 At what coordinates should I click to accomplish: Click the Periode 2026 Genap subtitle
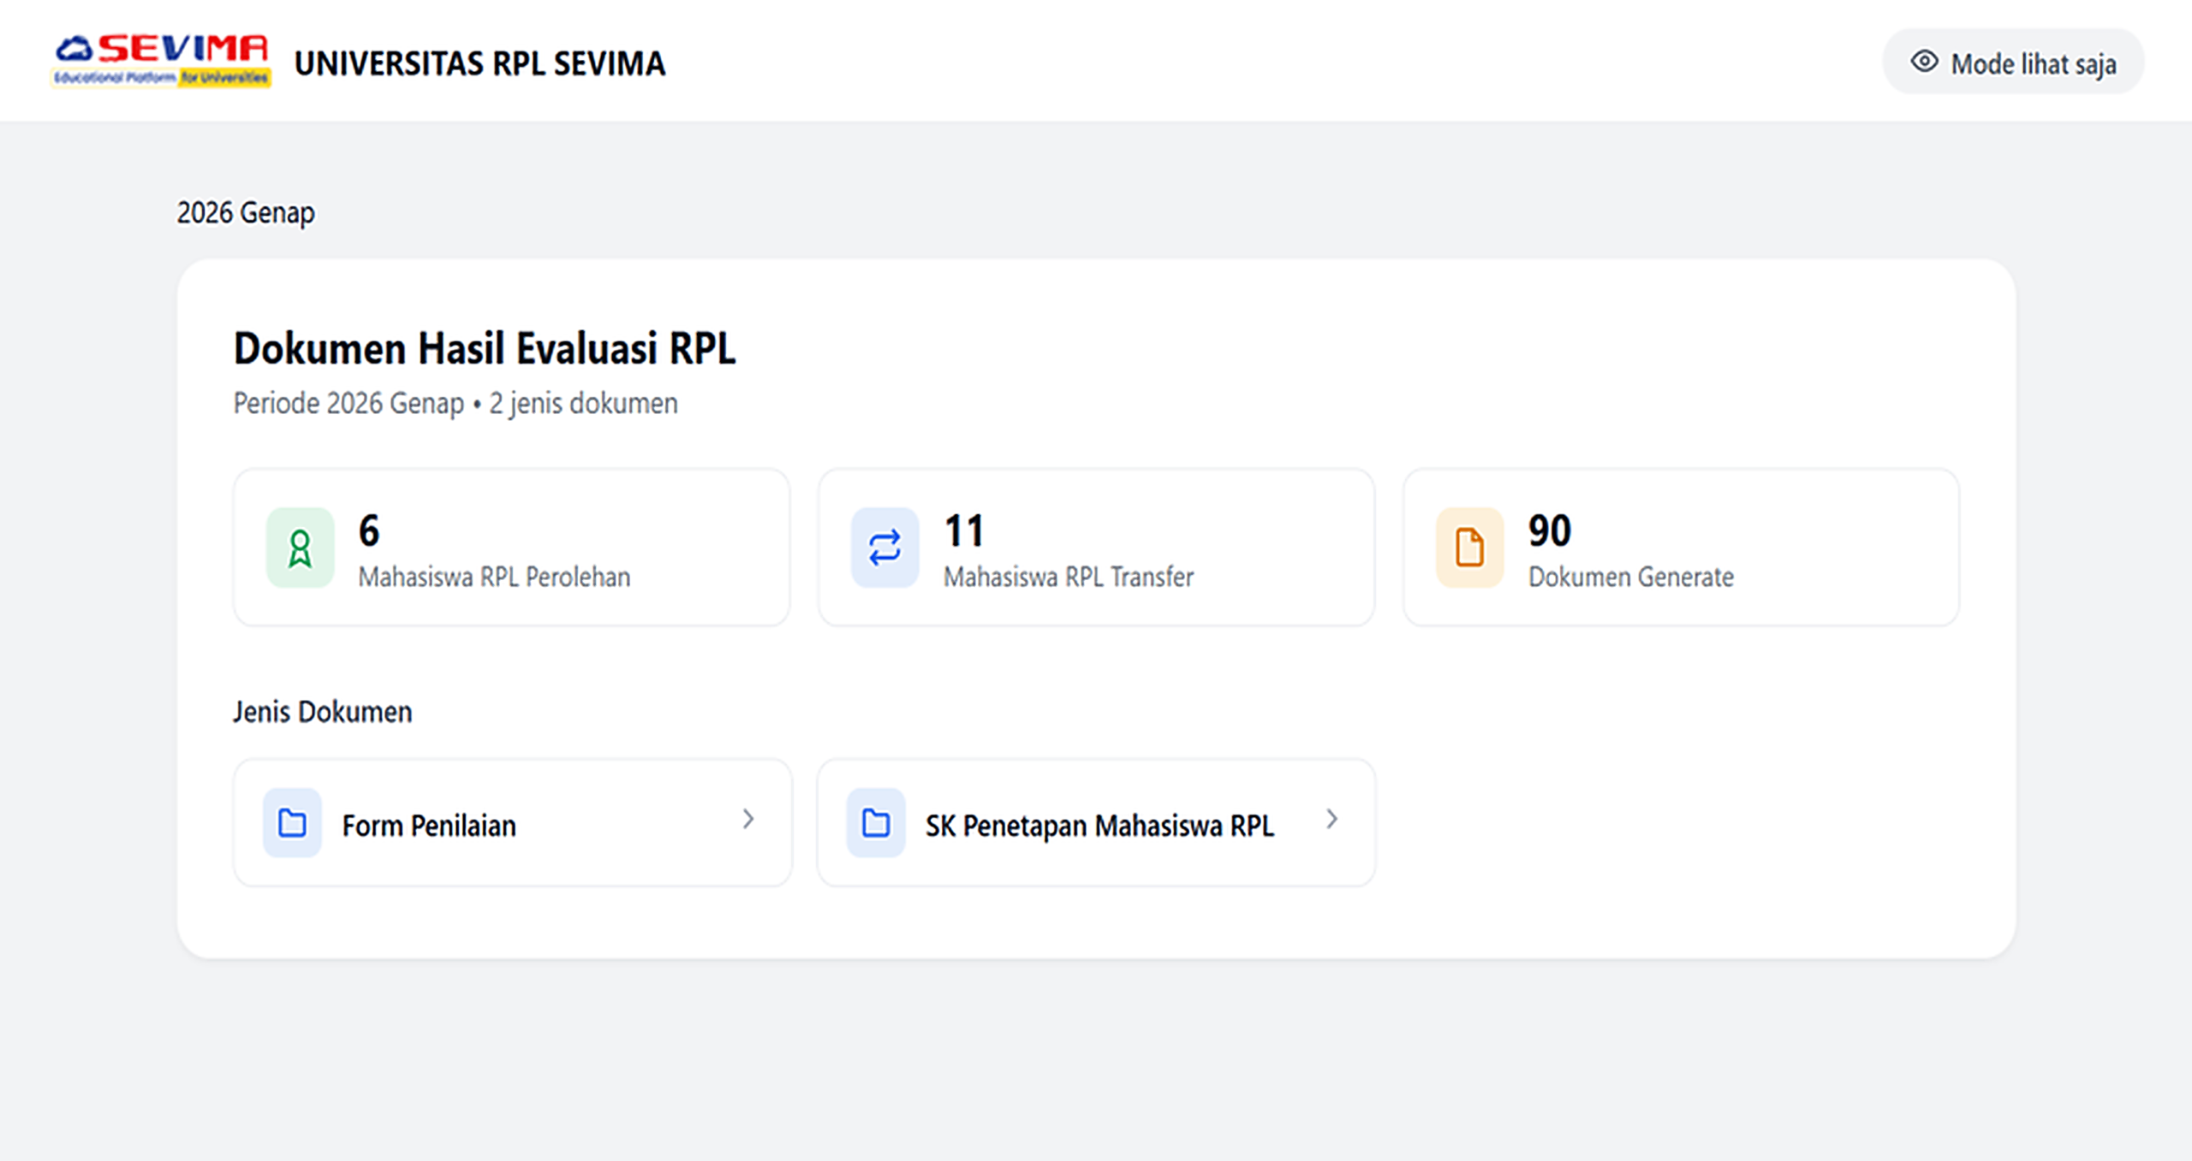tap(456, 403)
